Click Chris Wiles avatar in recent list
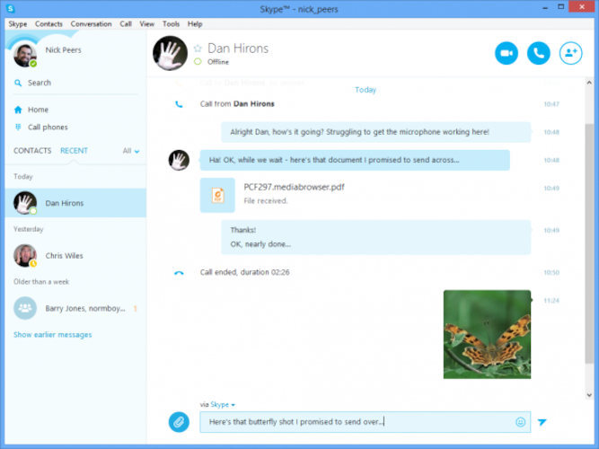The width and height of the screenshot is (599, 449). click(x=25, y=255)
